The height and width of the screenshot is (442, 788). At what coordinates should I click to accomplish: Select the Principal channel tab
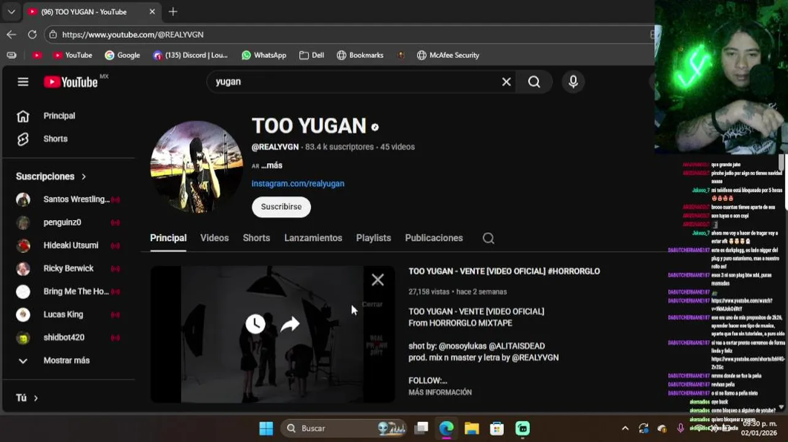168,238
